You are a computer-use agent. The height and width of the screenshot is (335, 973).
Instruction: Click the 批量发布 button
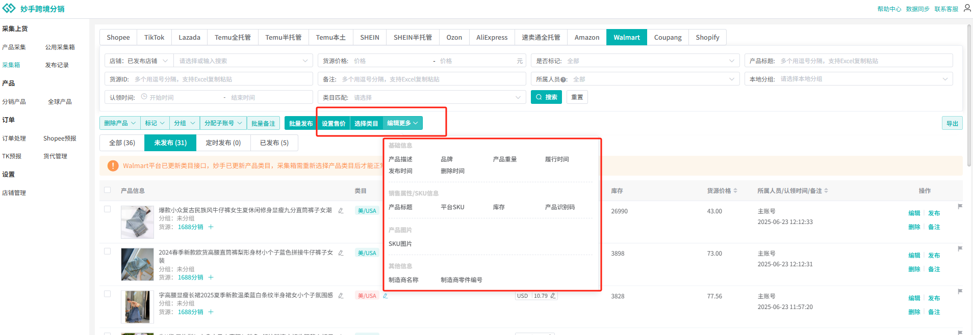(x=301, y=123)
